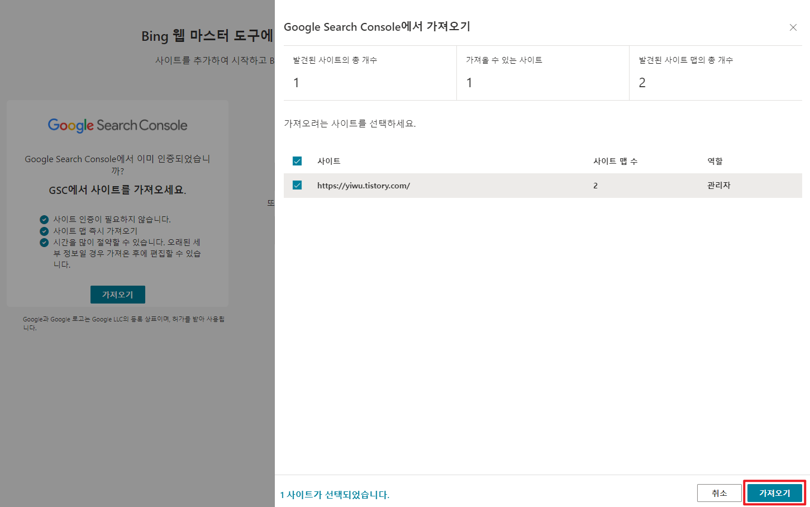Click the Bing 웹 마스터 도구 page heading
The image size is (810, 507).
click(207, 36)
